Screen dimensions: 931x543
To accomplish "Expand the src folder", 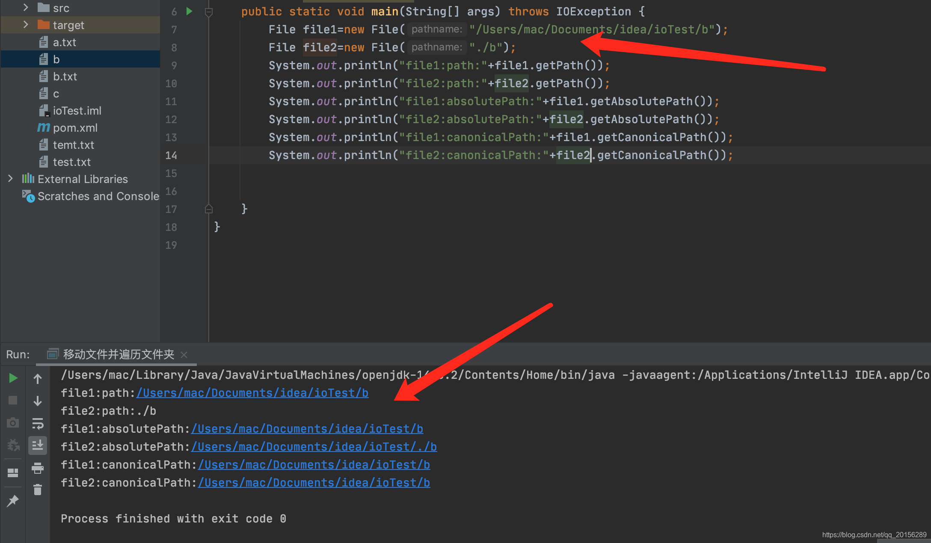I will (x=26, y=7).
